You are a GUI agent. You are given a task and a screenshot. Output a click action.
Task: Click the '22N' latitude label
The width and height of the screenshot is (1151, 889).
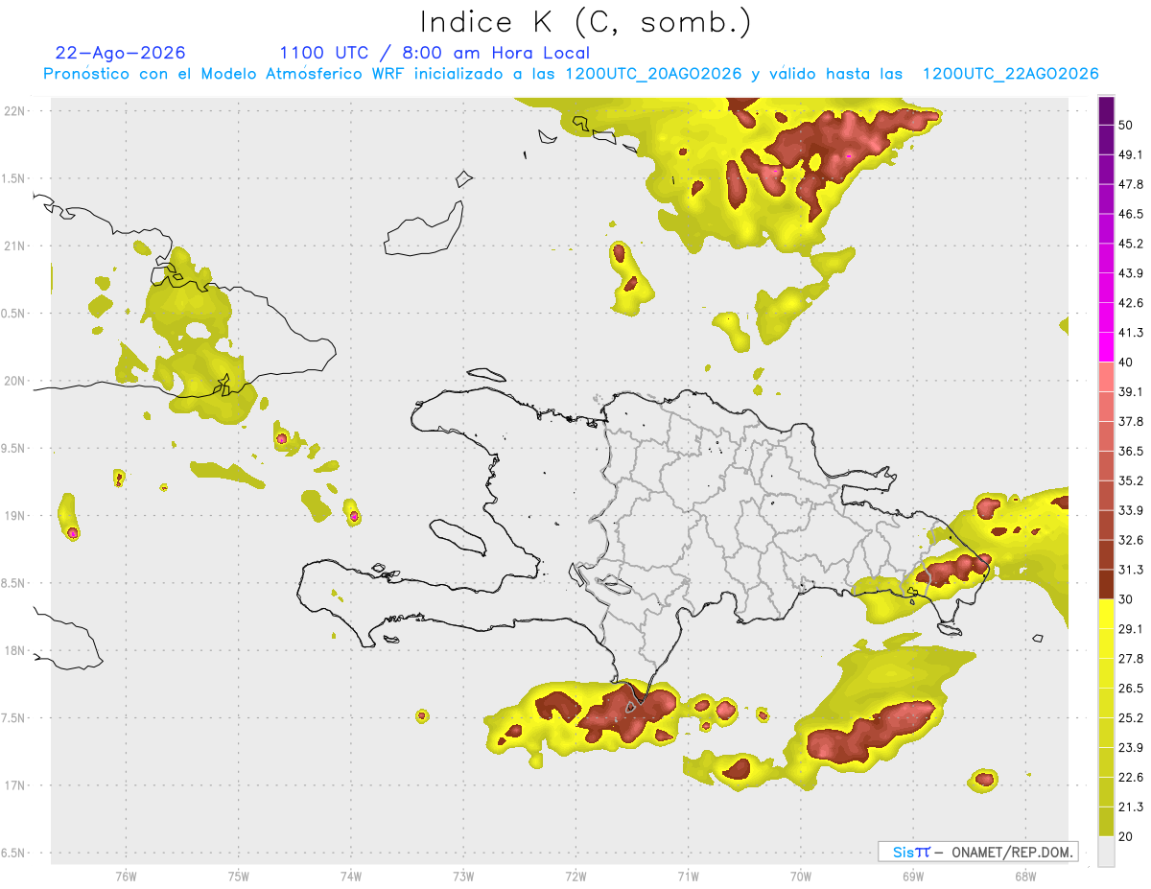[16, 110]
